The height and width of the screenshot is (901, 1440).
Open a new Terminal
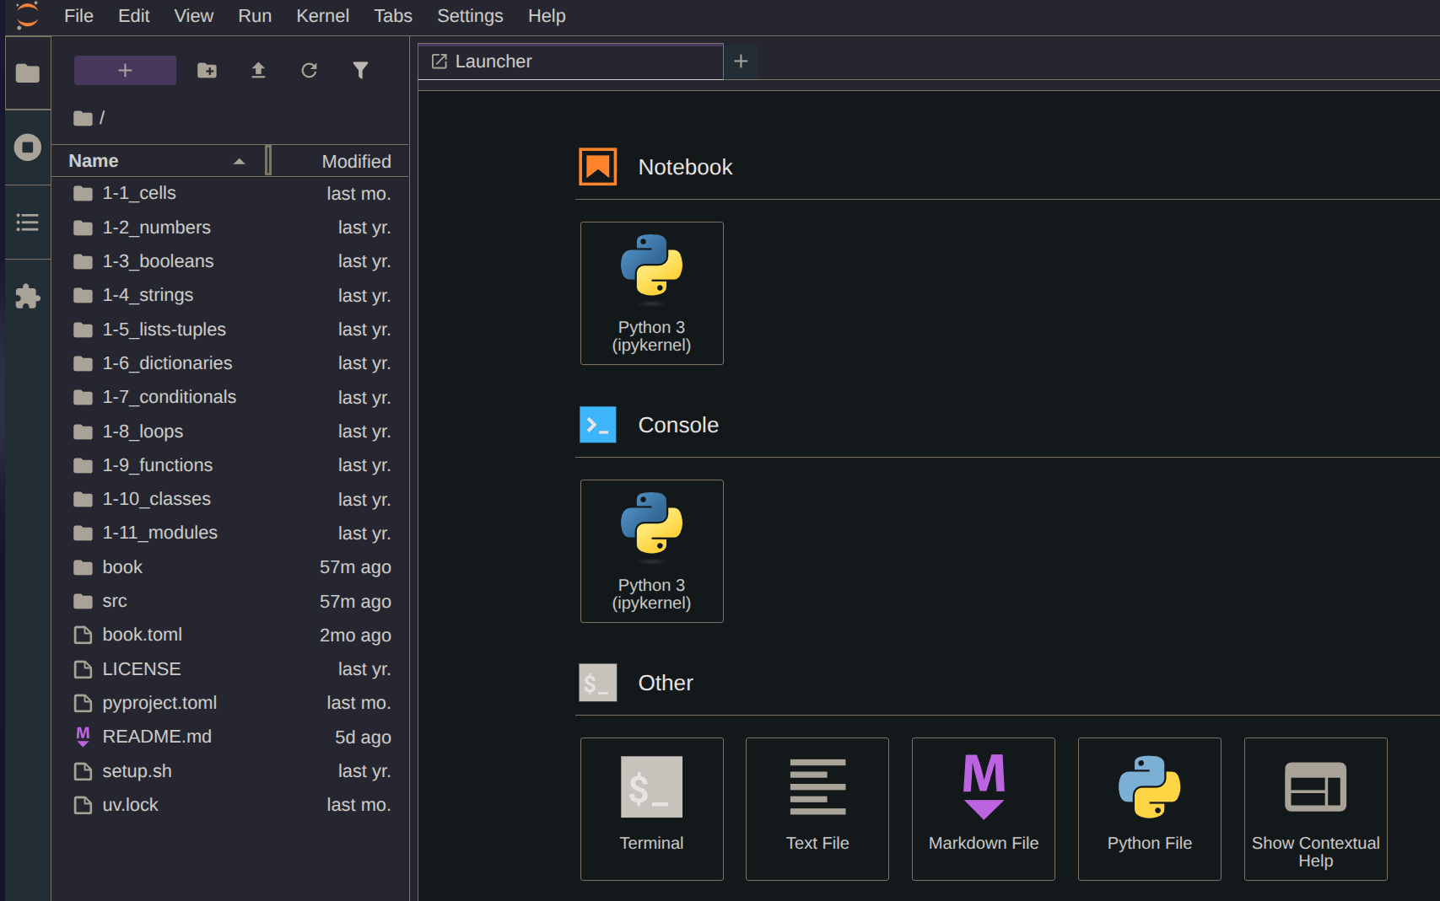click(651, 809)
